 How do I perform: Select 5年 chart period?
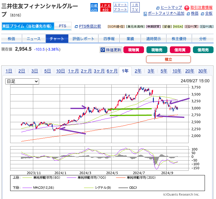164,71
